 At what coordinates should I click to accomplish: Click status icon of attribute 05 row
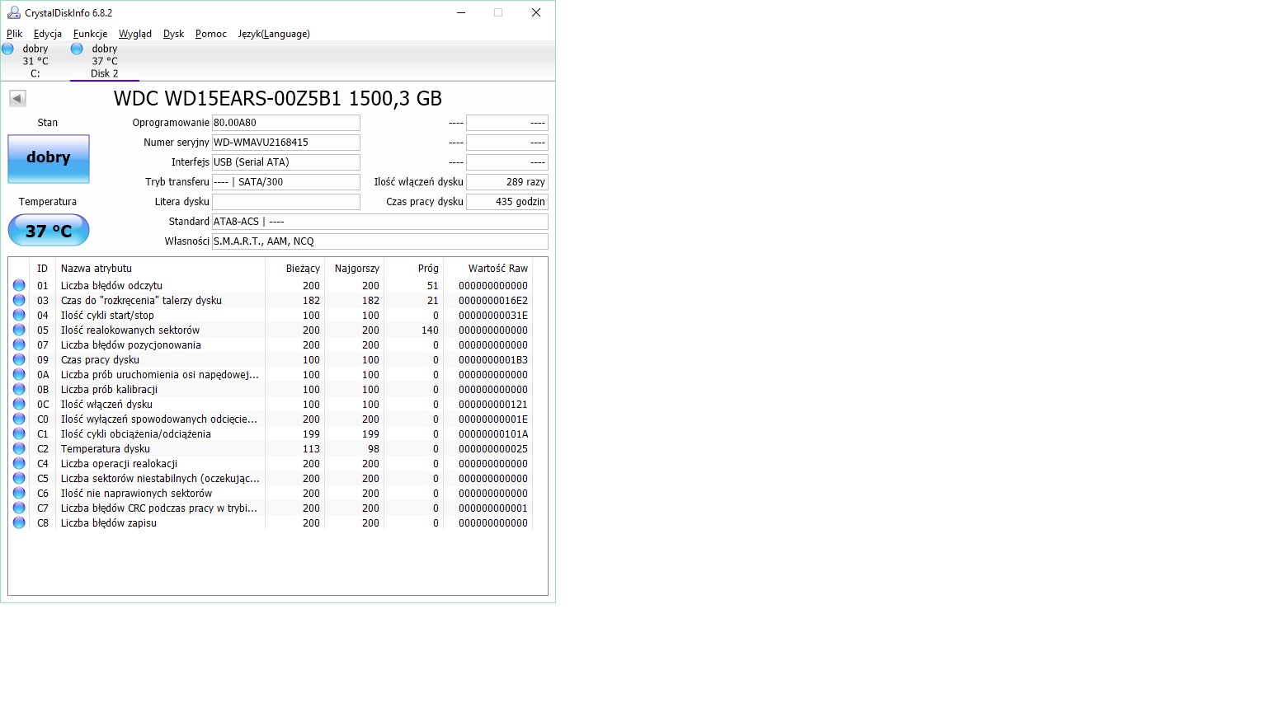pos(19,330)
